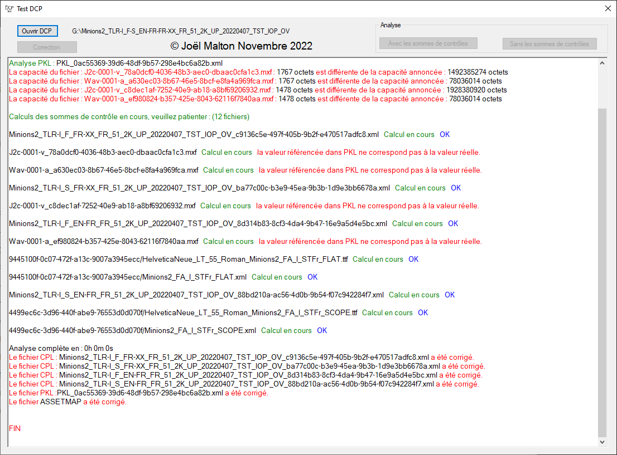
Task: Click the HelveticaNeue STFr_FLAT.ttf checksum row
Action: pyautogui.click(x=214, y=260)
